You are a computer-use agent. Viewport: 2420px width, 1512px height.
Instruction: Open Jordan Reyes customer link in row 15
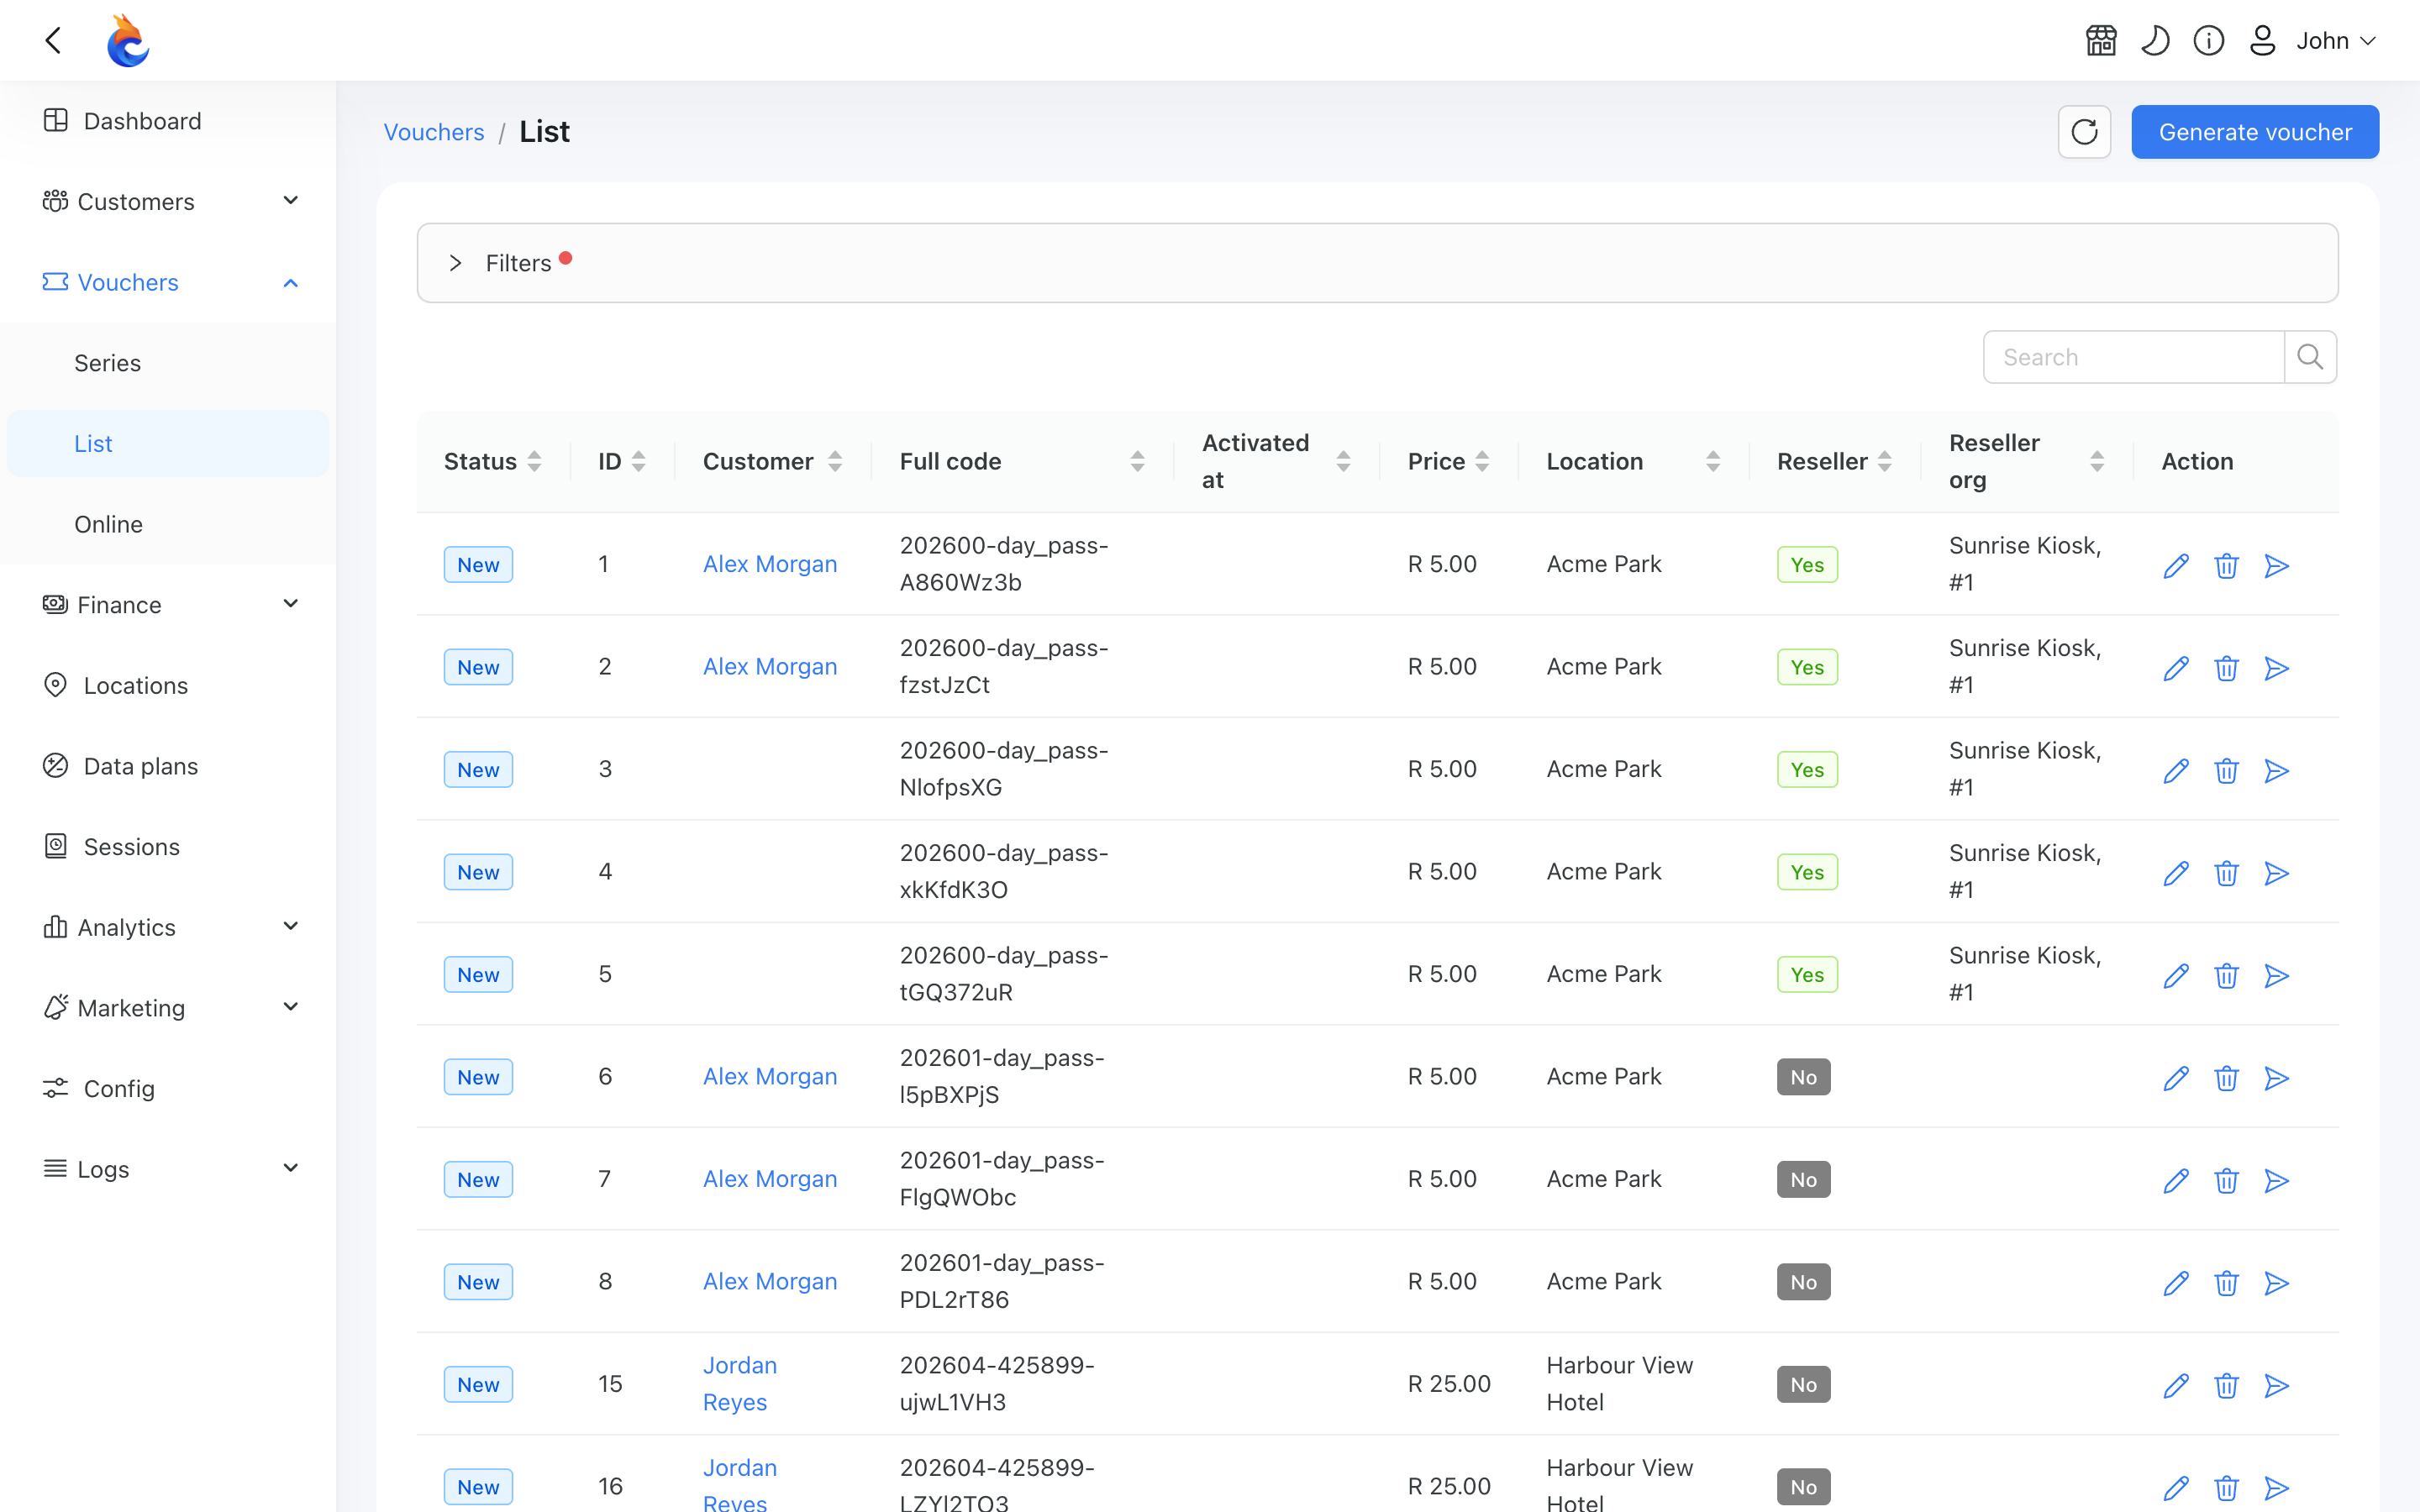(740, 1383)
